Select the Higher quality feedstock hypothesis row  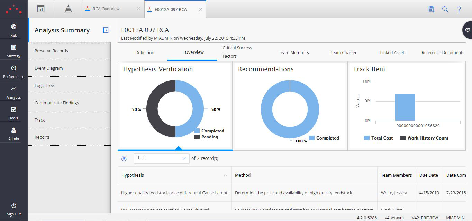click(x=174, y=193)
